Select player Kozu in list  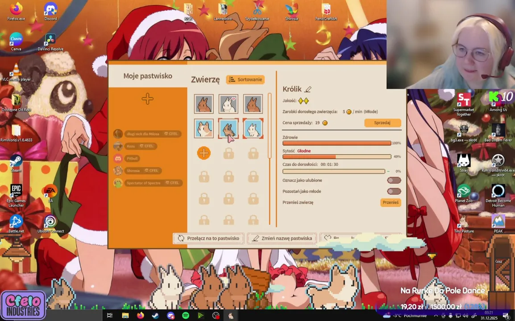pos(135,146)
